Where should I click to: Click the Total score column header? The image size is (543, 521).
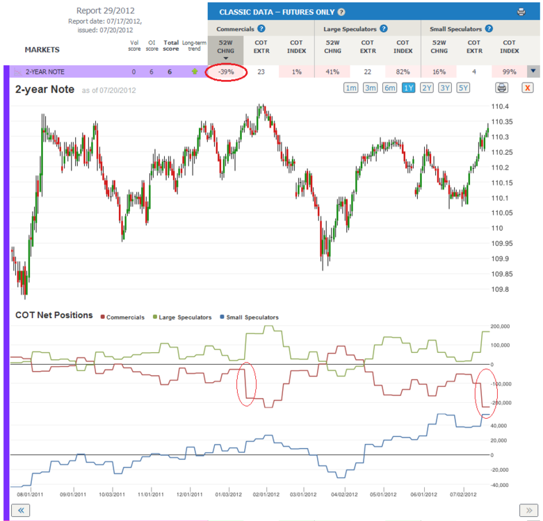pyautogui.click(x=171, y=46)
